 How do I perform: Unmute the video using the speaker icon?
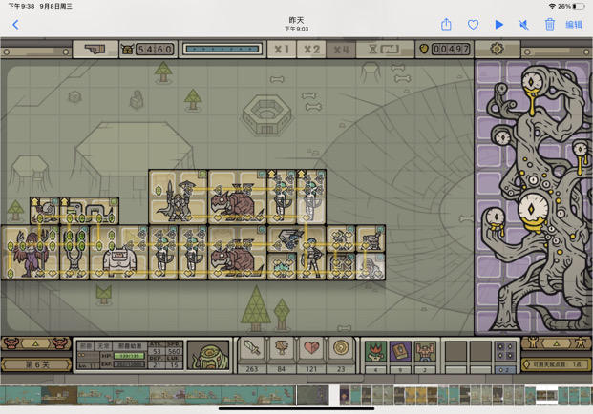coord(524,25)
